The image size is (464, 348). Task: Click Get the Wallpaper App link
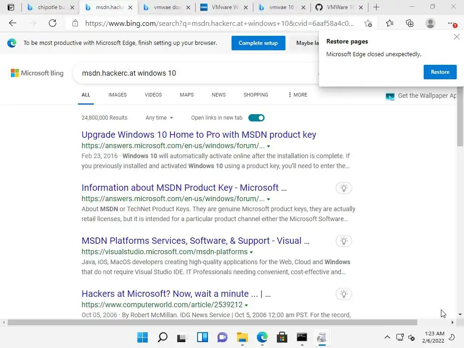point(421,96)
